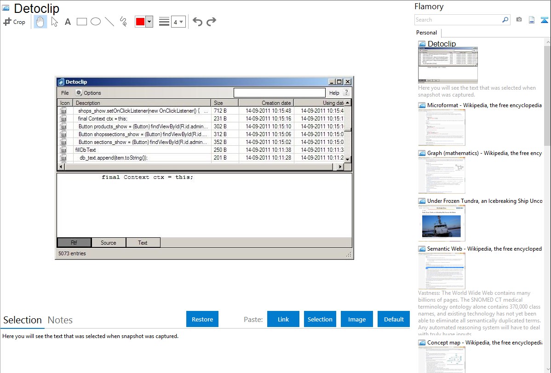Select the straight line tool
The width and height of the screenshot is (551, 373).
(x=109, y=22)
